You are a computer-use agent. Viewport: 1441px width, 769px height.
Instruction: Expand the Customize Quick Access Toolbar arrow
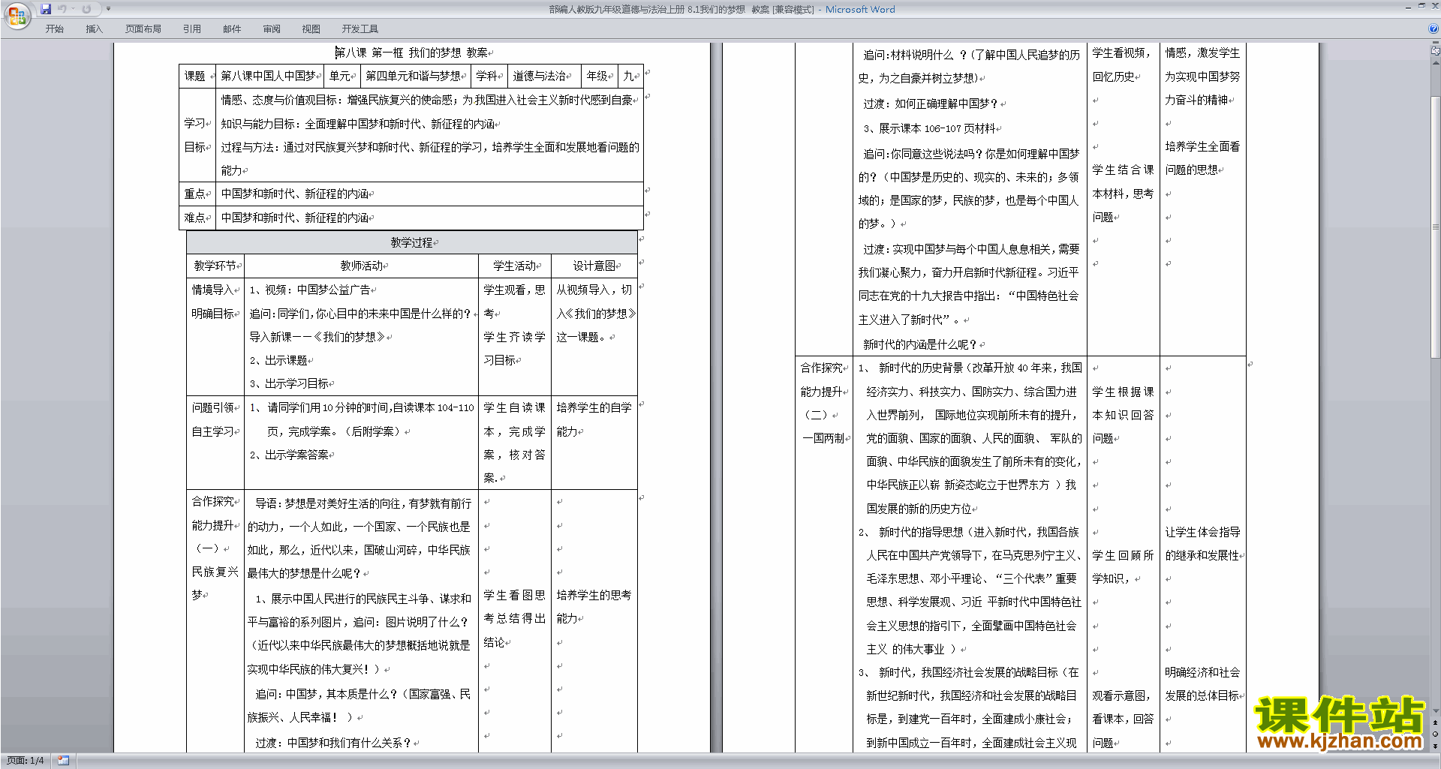(x=108, y=9)
